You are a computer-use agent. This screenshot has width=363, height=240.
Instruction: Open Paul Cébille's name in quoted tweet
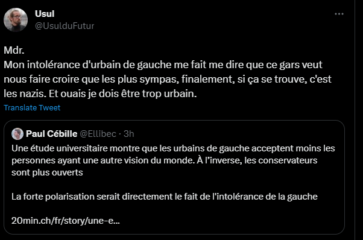click(52, 134)
